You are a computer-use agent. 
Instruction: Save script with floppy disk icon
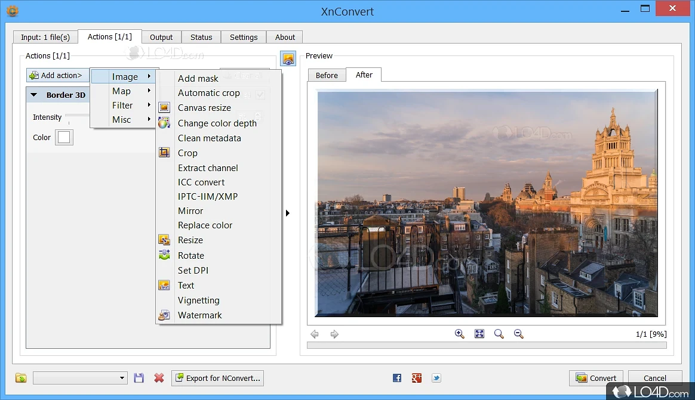tap(139, 378)
